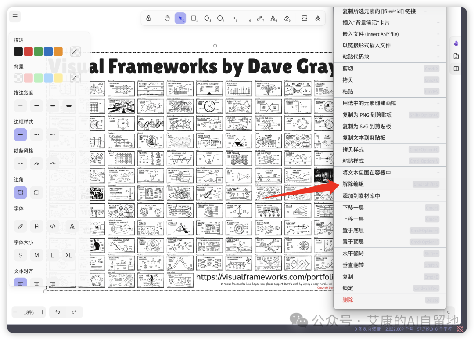This screenshot has height=340, width=474.
Task: Pick the orange stroke color
Action: (x=58, y=51)
